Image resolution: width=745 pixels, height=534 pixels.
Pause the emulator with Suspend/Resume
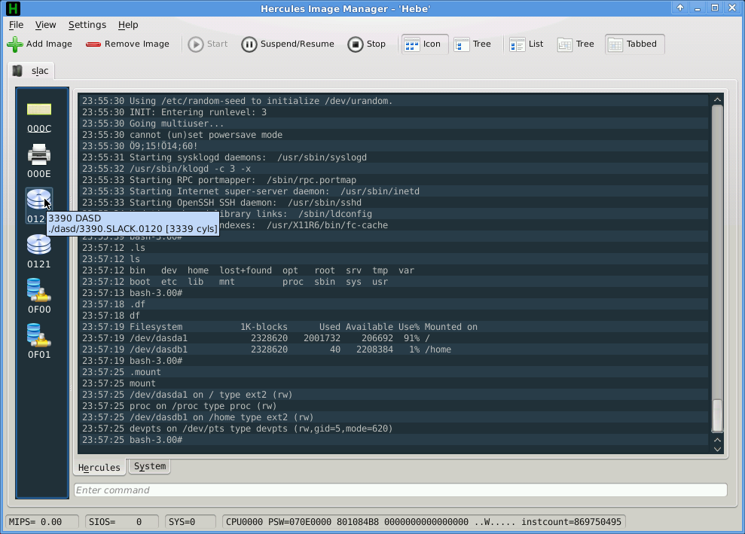(288, 44)
